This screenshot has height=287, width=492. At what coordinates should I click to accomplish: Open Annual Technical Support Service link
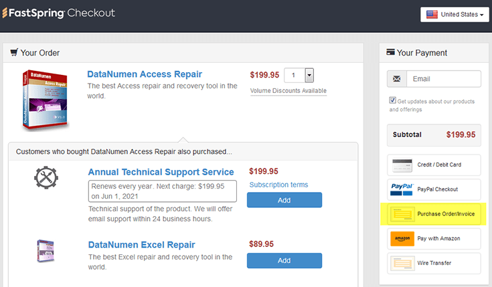click(x=161, y=172)
